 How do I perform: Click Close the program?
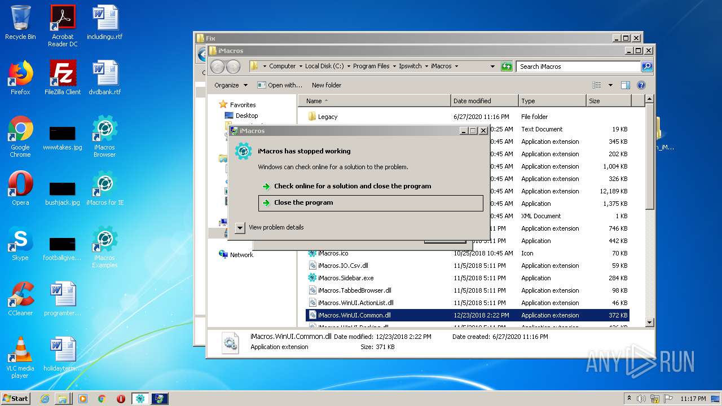(371, 203)
